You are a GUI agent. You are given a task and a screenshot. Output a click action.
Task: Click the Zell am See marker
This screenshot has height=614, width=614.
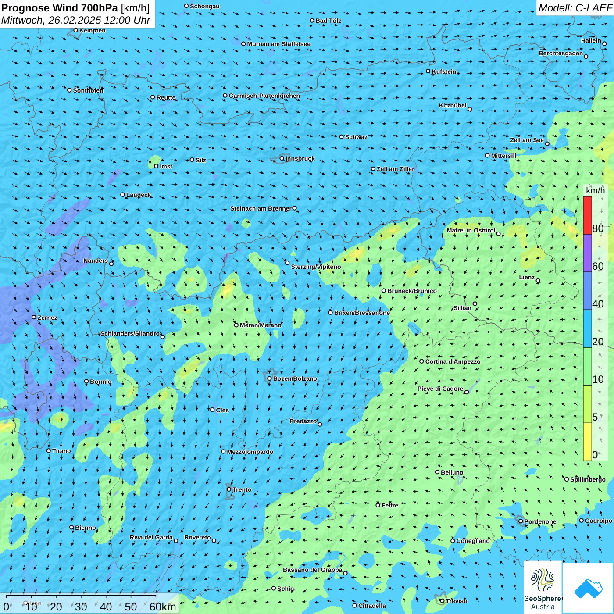point(547,143)
